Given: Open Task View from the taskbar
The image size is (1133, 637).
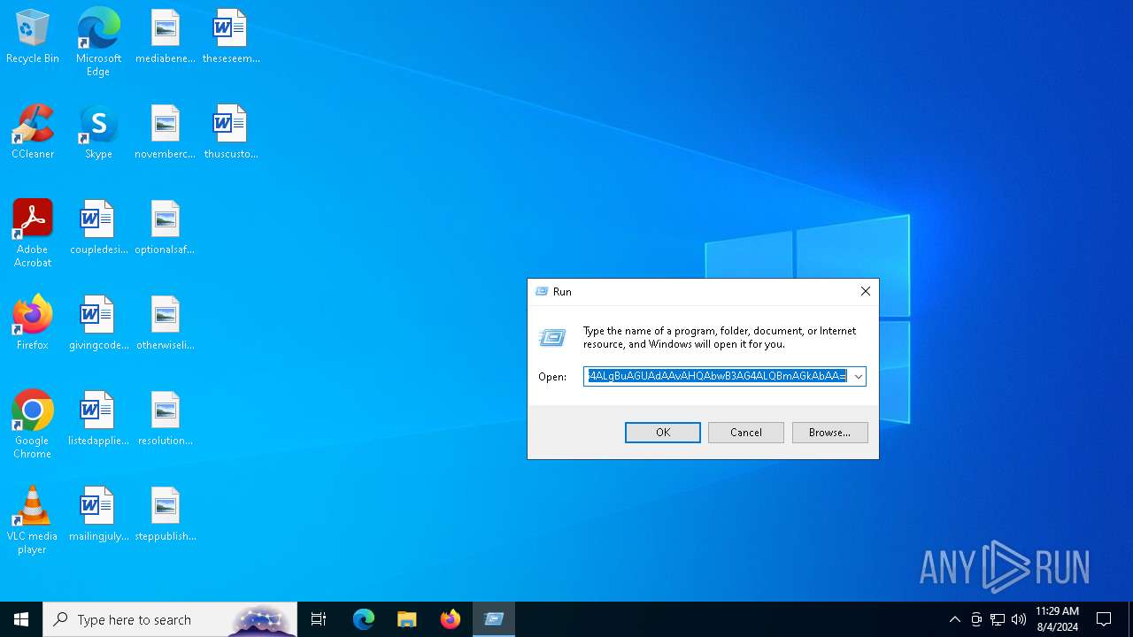Looking at the screenshot, I should tap(319, 619).
